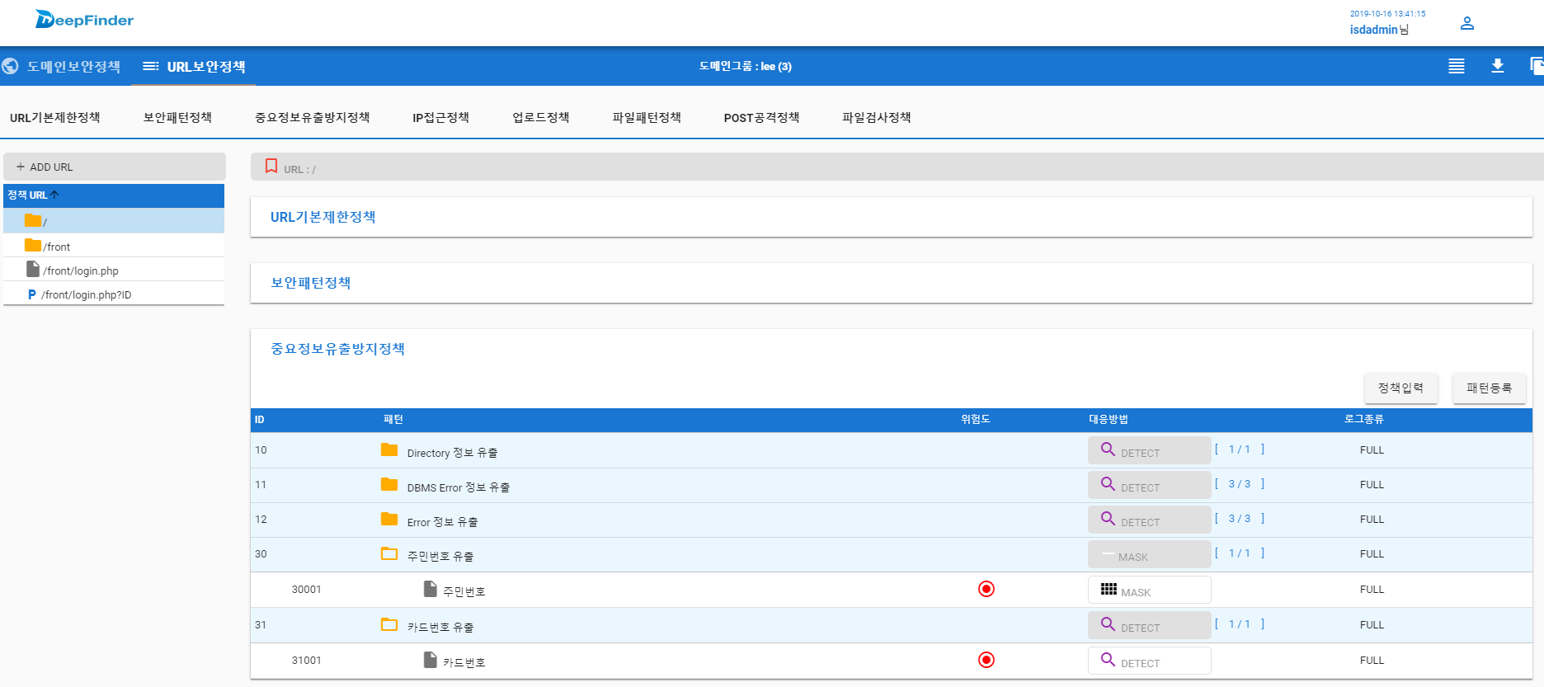Toggle risk level radio for row 30001

point(986,589)
